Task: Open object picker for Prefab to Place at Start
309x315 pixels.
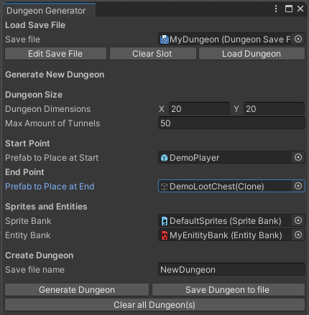Action: click(298, 157)
